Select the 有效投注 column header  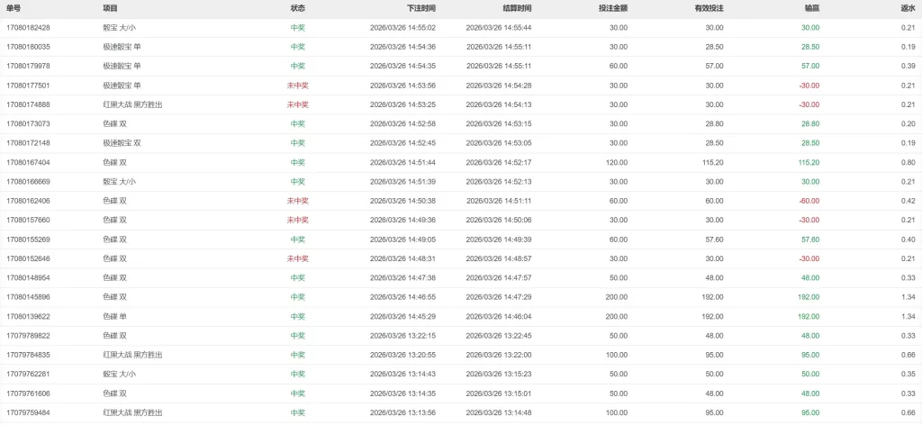709,8
